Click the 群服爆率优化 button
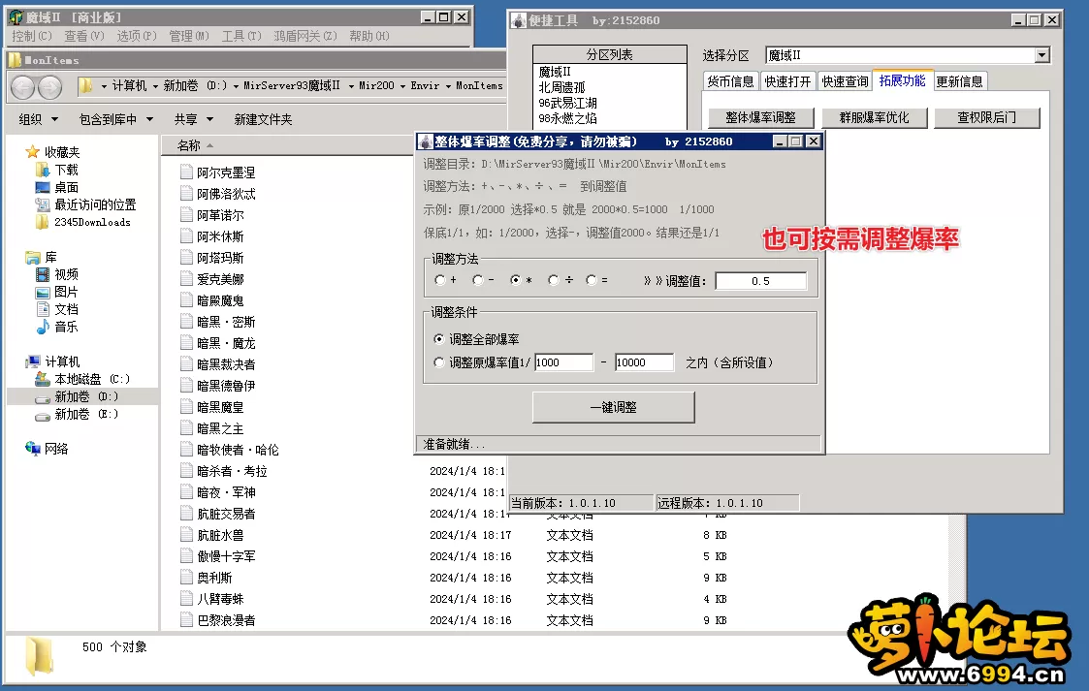Viewport: 1089px width, 691px height. click(875, 118)
